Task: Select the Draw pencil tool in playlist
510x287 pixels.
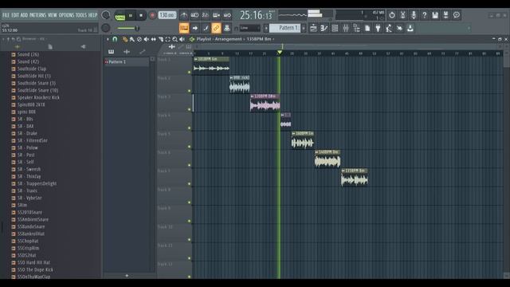Action: click(124, 39)
